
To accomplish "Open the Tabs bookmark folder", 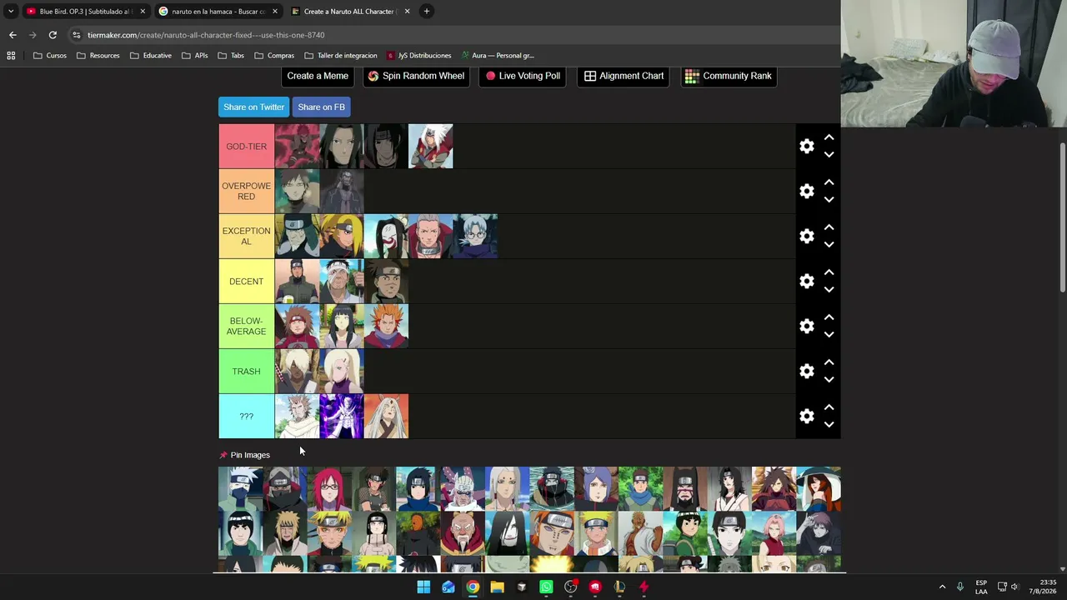I will 231,56.
